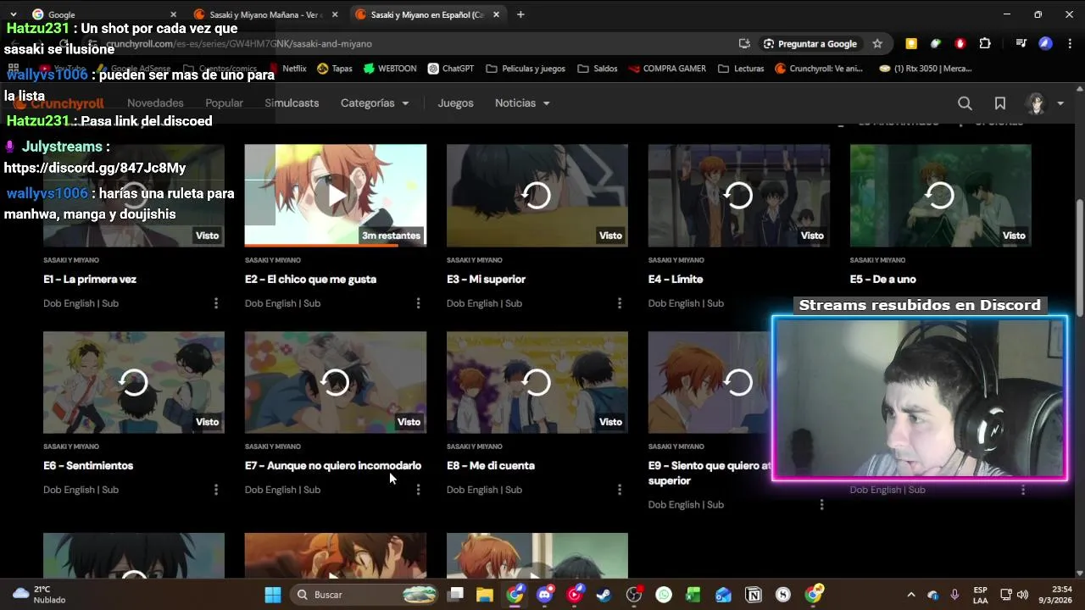Open the Simulcasts nav item
The width and height of the screenshot is (1085, 610).
(x=292, y=103)
